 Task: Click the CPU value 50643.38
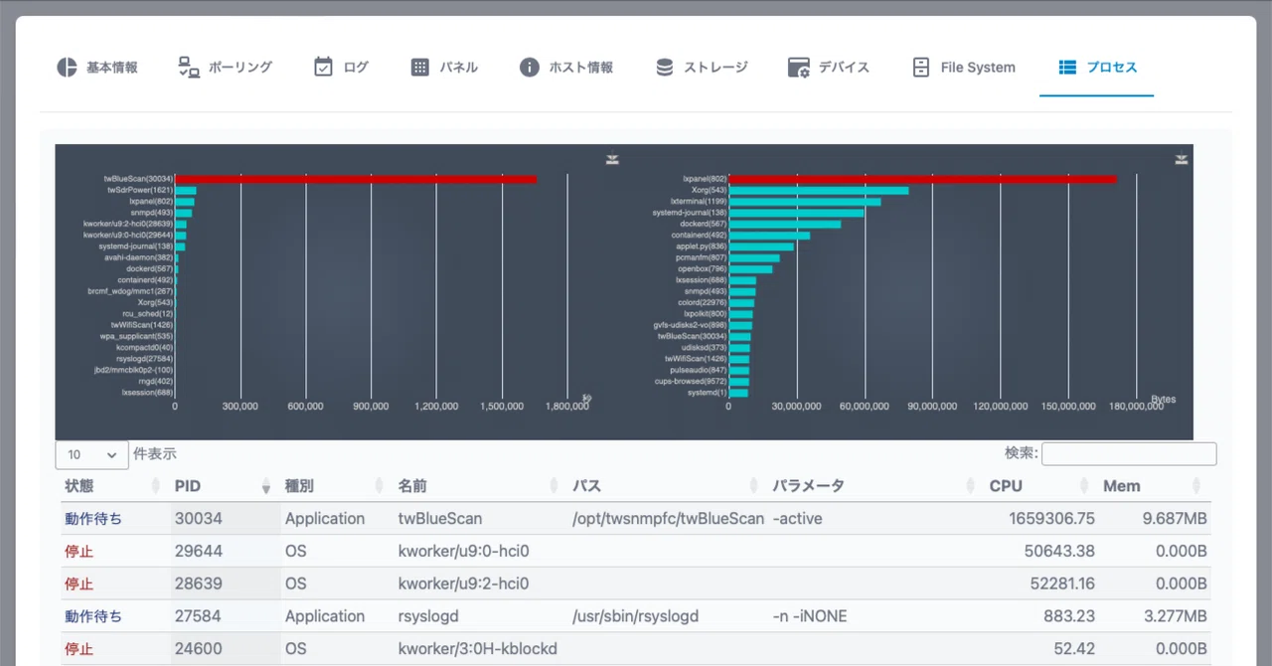tap(1059, 552)
